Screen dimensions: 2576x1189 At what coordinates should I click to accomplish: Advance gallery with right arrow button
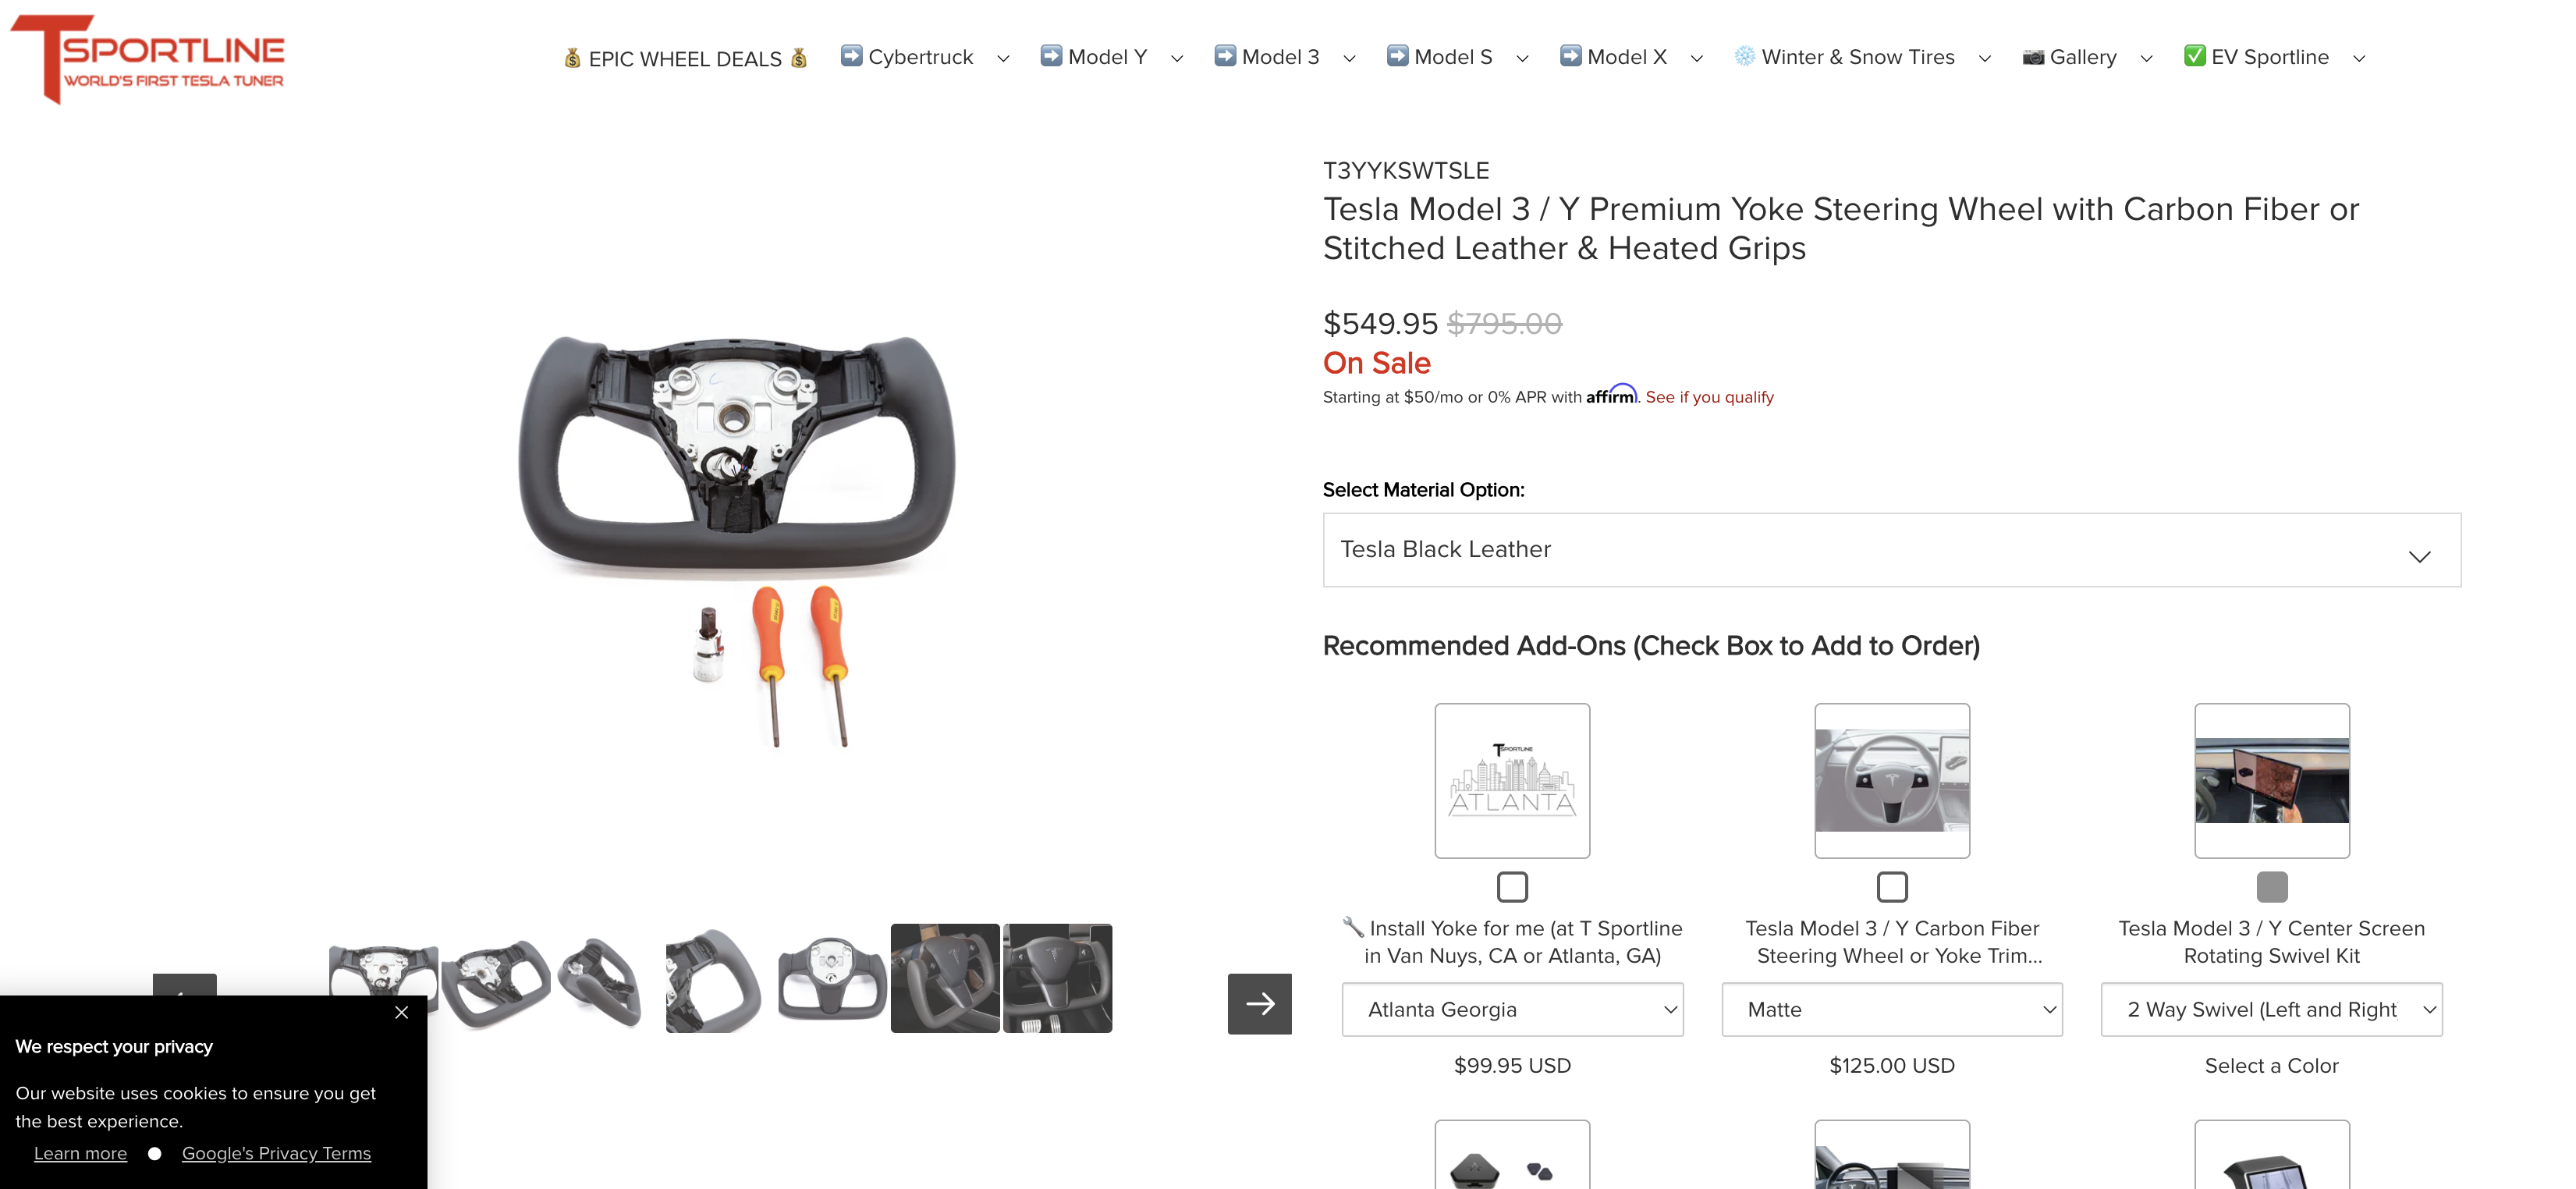1259,1003
